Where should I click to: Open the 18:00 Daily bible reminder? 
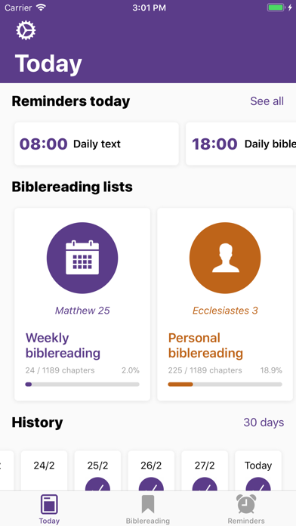[241, 144]
